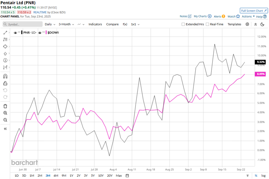The width and height of the screenshot is (269, 179).
Task: Enable the Real-Time checkbox
Action: (207, 24)
